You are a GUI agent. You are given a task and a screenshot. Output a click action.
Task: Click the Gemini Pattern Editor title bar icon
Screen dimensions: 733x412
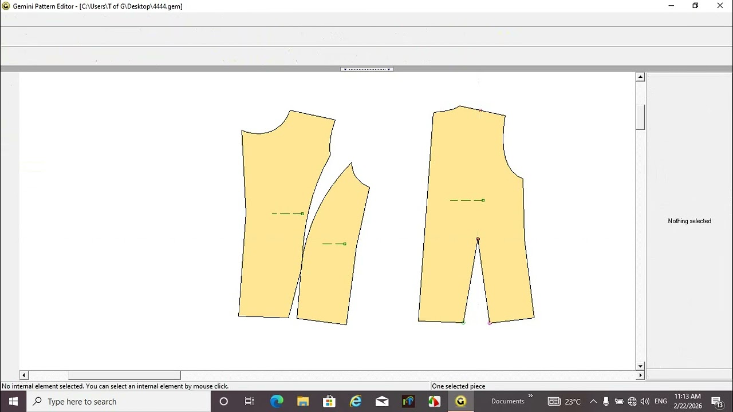click(6, 6)
